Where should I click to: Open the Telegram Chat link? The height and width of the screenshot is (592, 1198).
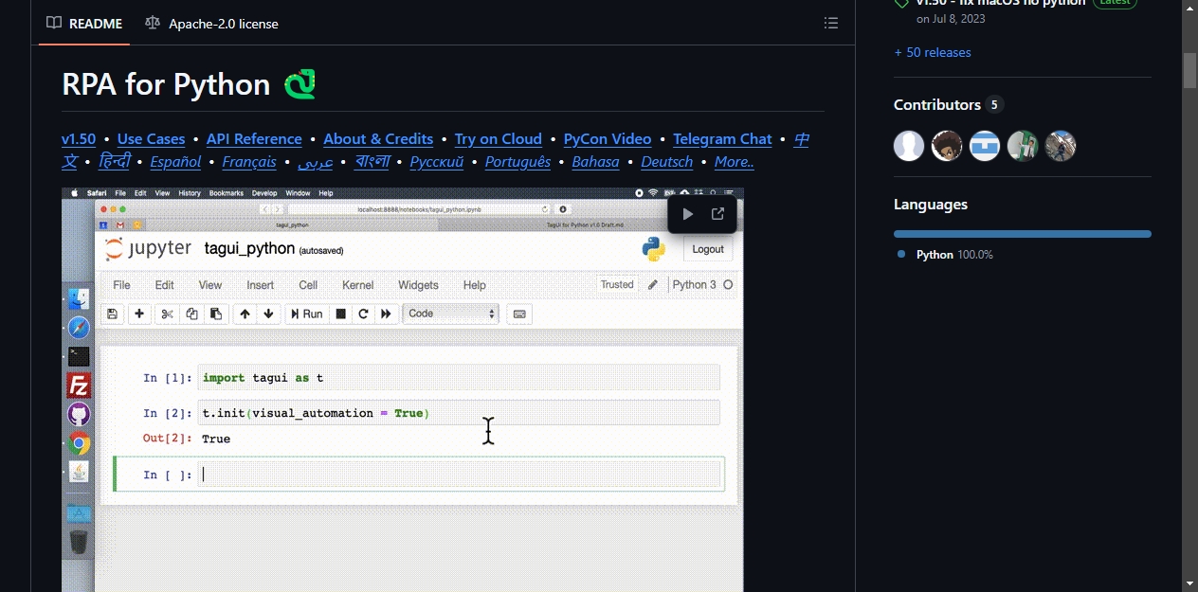pyautogui.click(x=723, y=139)
